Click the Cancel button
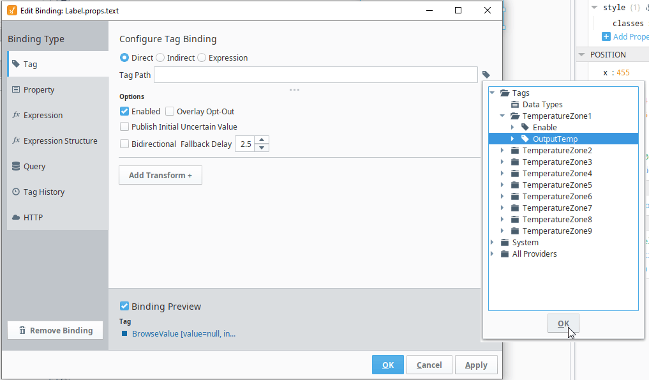This screenshot has height=380, width=649. [x=429, y=365]
